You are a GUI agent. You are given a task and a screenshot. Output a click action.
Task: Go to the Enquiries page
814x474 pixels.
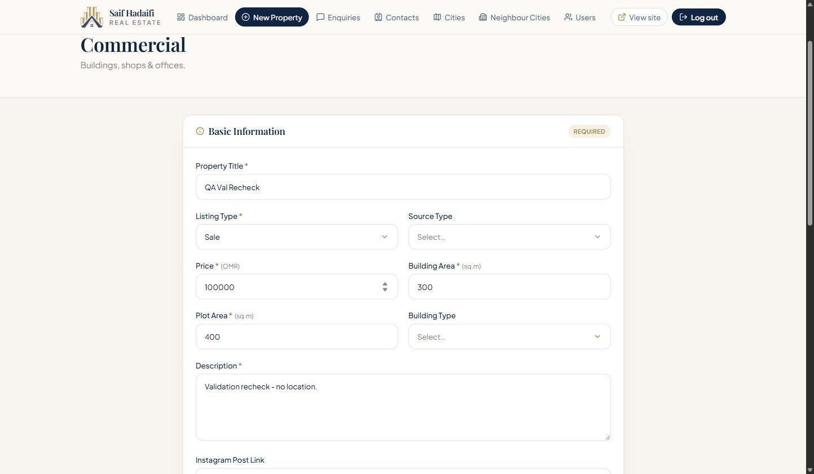coord(338,17)
